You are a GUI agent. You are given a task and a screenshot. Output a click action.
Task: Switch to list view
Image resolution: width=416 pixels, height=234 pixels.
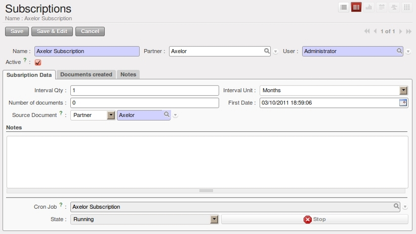point(344,8)
